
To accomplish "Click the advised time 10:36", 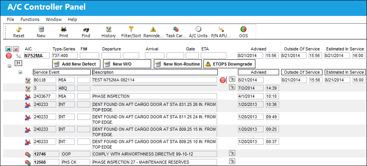I will point(272,104).
